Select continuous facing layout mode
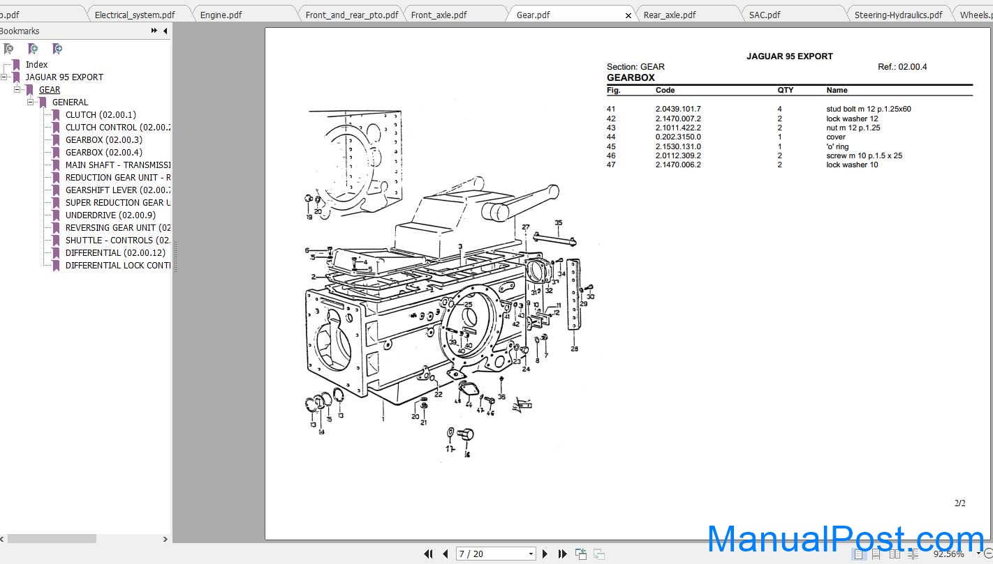The width and height of the screenshot is (993, 564). pos(913,554)
